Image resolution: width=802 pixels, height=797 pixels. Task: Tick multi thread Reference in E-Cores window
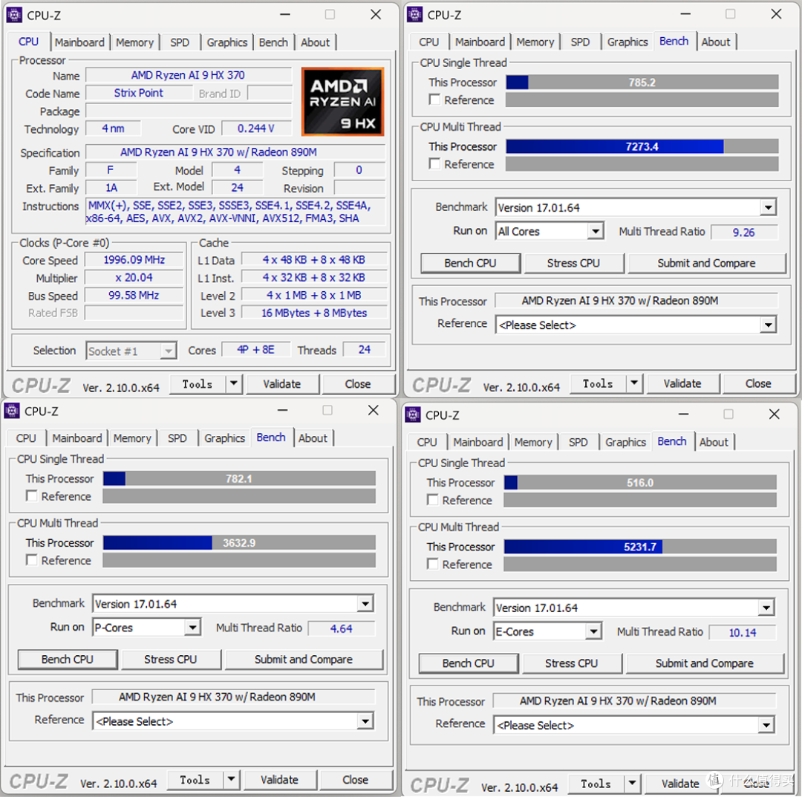(433, 564)
